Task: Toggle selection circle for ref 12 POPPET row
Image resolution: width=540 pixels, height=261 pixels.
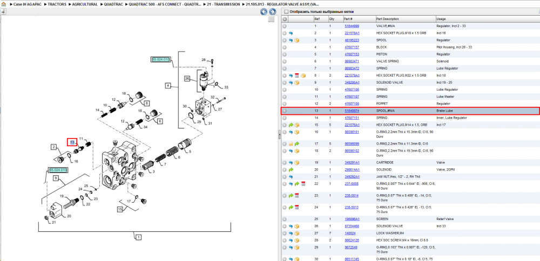Action: [x=285, y=104]
